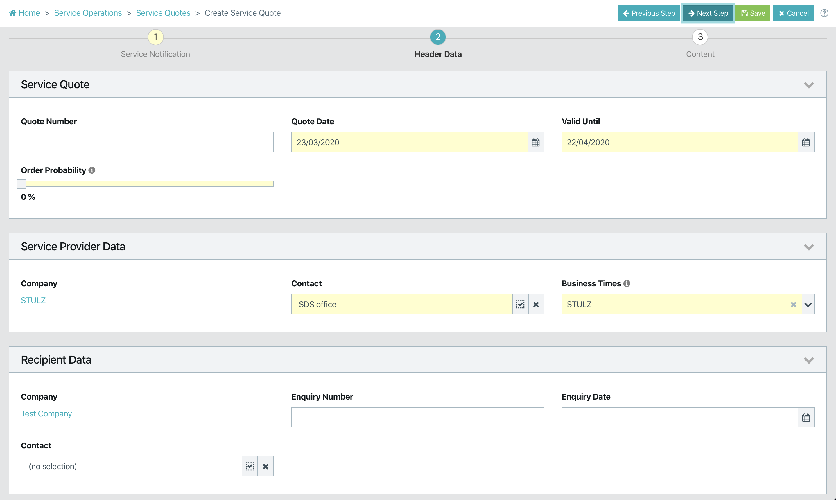Click the Home breadcrumb house icon
The height and width of the screenshot is (500, 836).
(13, 13)
